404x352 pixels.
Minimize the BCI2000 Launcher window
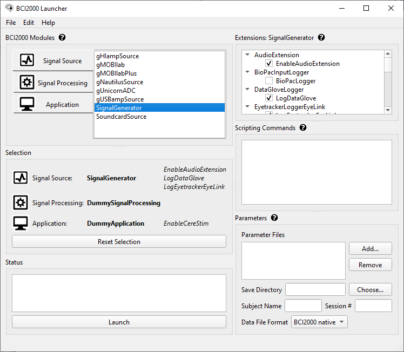[342, 8]
